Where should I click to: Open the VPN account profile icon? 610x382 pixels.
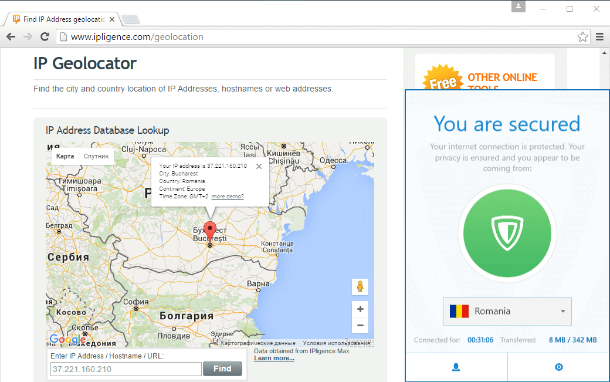pos(456,367)
